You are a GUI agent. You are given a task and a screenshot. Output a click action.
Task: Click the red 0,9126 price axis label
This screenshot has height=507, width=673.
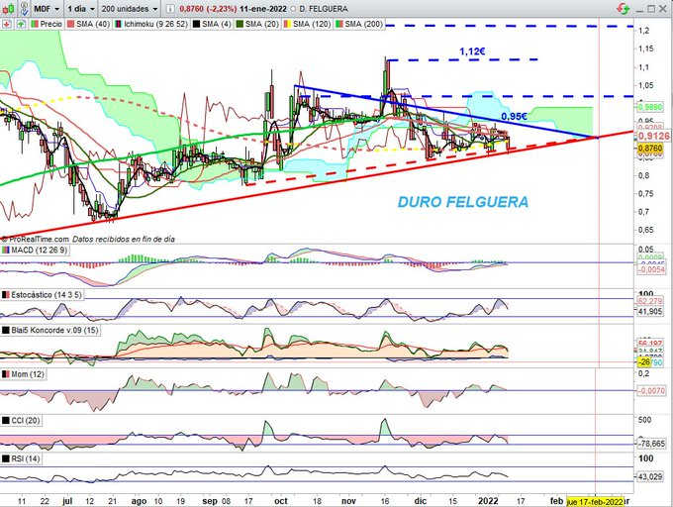(654, 136)
